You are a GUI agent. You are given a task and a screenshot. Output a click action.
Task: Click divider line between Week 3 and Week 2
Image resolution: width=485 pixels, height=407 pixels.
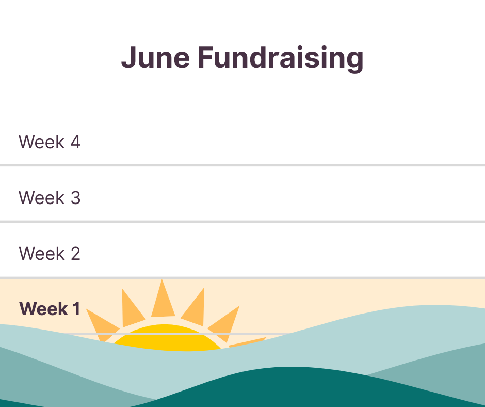pos(242,222)
